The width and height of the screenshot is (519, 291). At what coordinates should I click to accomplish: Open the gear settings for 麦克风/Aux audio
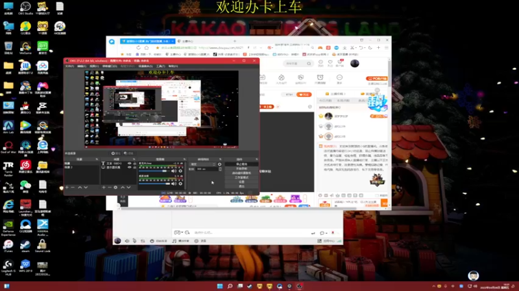point(180,171)
